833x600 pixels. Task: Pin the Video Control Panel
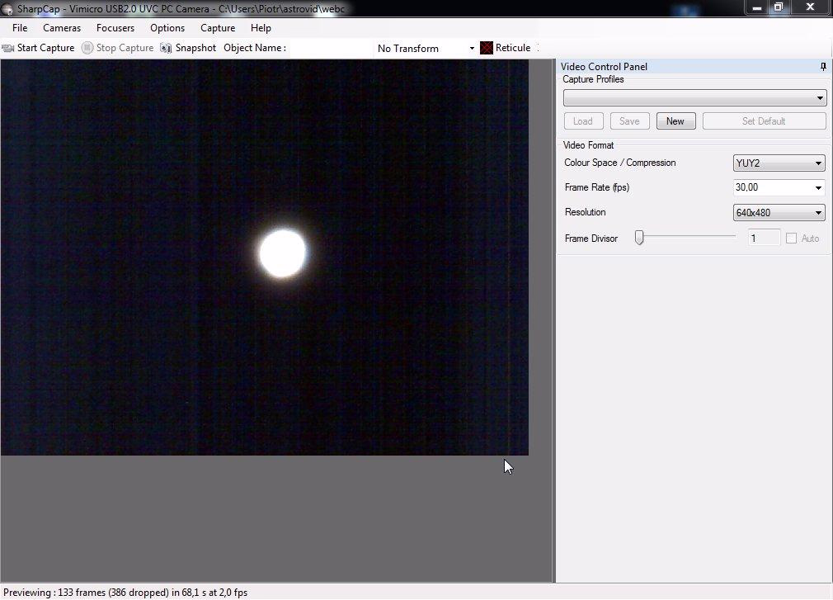click(822, 67)
